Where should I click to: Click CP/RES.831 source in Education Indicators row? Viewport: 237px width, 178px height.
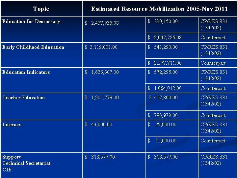[x=218, y=76]
